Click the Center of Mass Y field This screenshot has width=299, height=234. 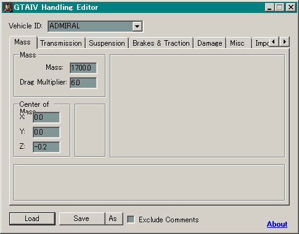point(46,132)
